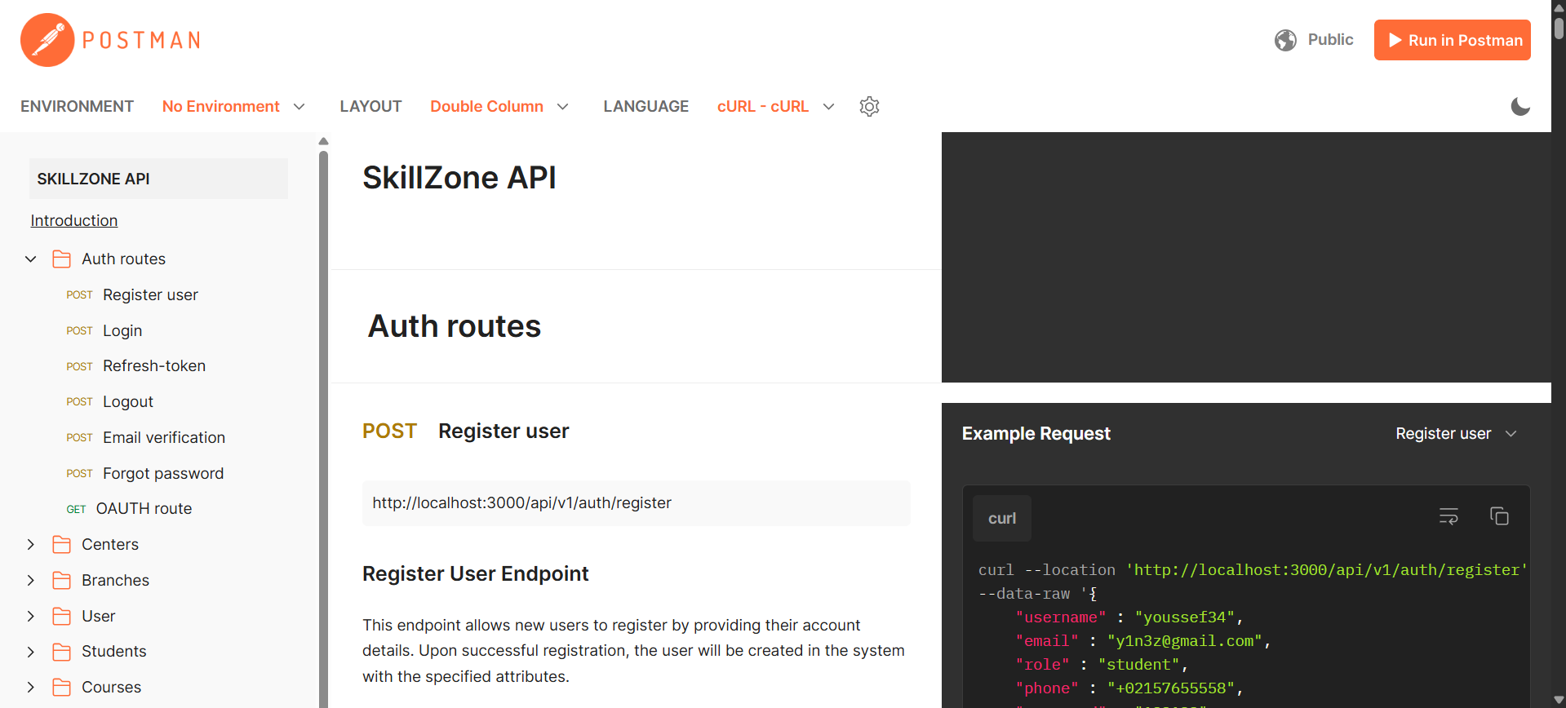Expand the Branches folder chevron
The height and width of the screenshot is (708, 1566).
pos(31,580)
